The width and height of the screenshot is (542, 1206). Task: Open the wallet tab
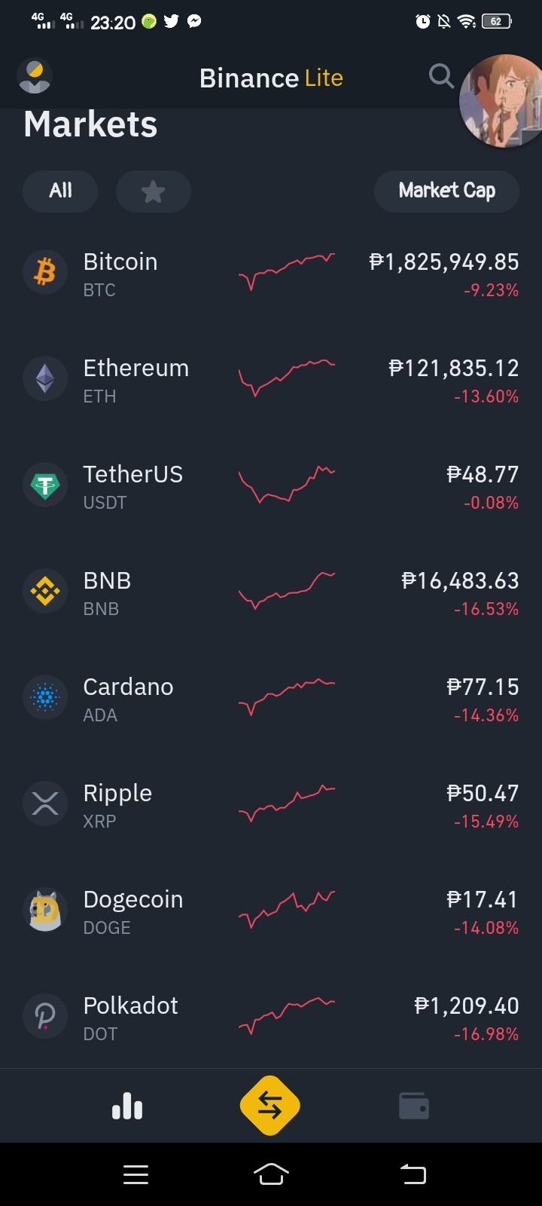[413, 1107]
